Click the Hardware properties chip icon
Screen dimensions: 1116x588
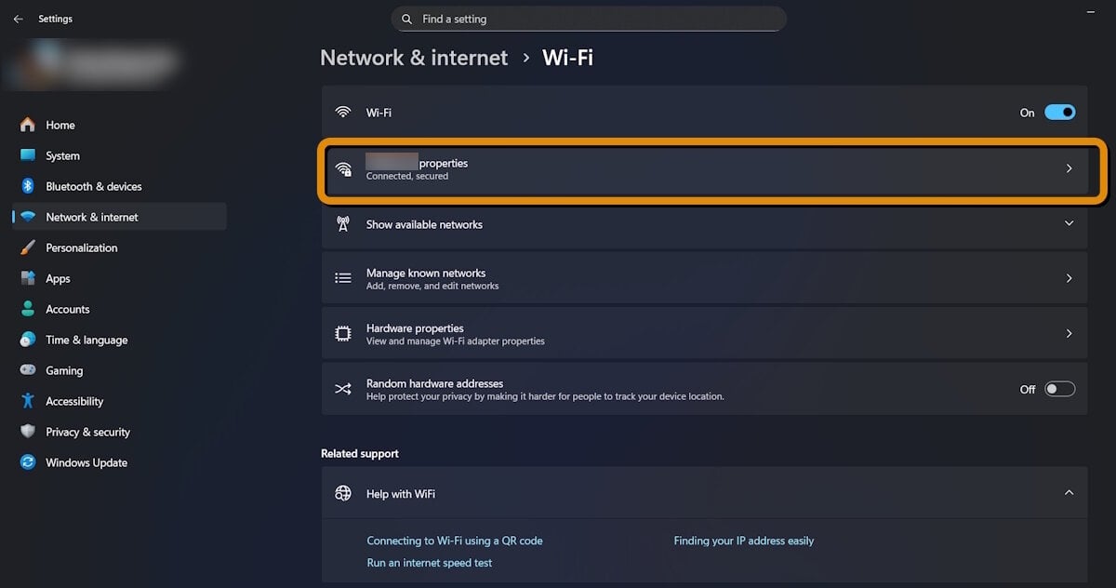[343, 334]
